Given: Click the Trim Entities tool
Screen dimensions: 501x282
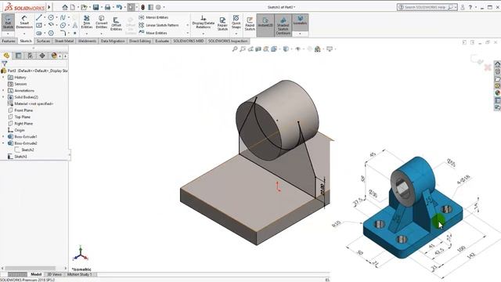Looking at the screenshot, I should [87, 22].
